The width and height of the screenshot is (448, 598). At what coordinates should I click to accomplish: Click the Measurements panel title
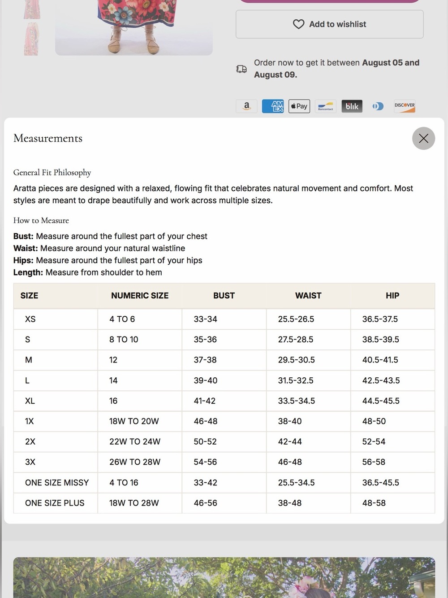tap(48, 138)
